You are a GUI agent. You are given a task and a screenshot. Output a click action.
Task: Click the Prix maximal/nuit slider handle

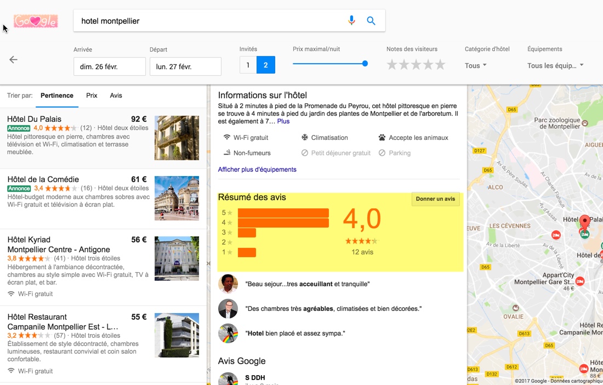coord(365,64)
